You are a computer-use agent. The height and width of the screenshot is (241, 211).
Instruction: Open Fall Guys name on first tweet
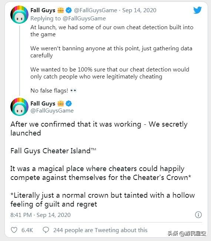[43, 10]
